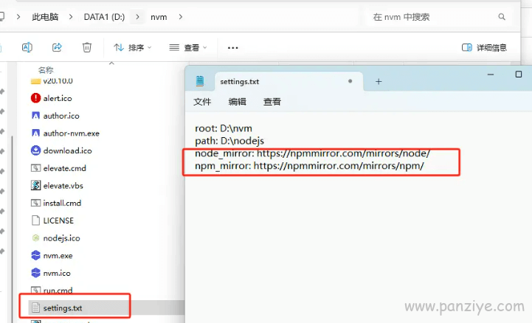This screenshot has width=532, height=323.
Task: Select download.ico file icon
Action: [x=35, y=150]
